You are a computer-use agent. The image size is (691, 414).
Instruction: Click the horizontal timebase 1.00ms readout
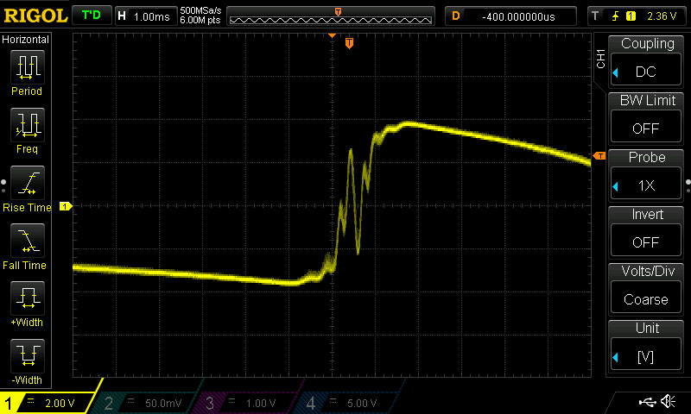click(x=145, y=16)
